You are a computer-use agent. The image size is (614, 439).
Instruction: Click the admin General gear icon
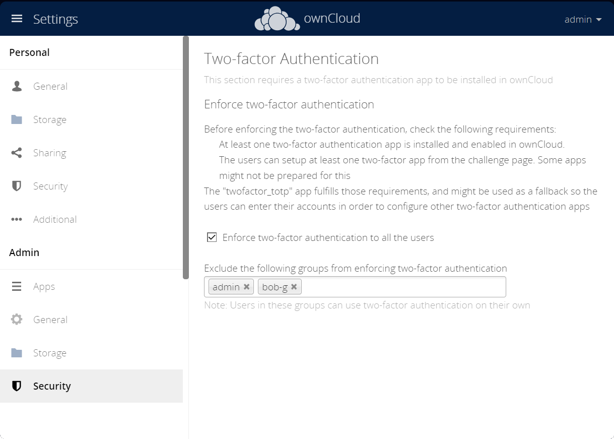point(16,319)
